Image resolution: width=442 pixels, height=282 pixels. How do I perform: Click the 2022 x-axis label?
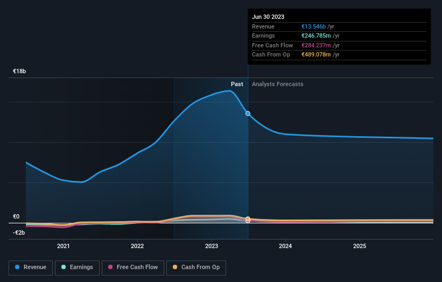[x=137, y=246]
